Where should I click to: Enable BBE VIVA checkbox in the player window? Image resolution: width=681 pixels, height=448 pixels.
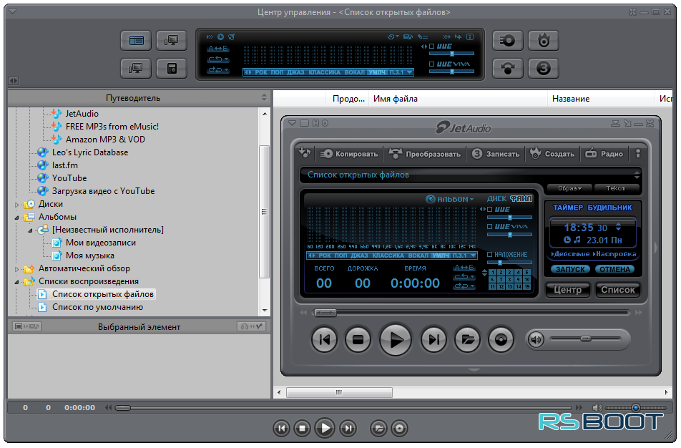click(x=489, y=226)
